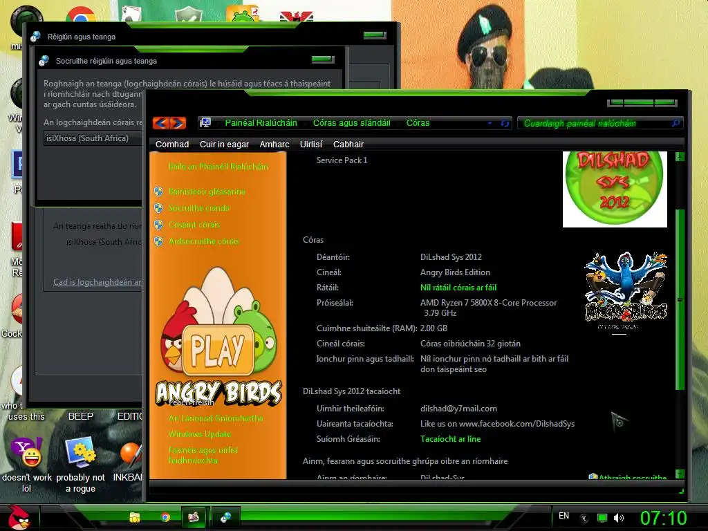Click the scrollbar up arrow in System window

(x=680, y=157)
